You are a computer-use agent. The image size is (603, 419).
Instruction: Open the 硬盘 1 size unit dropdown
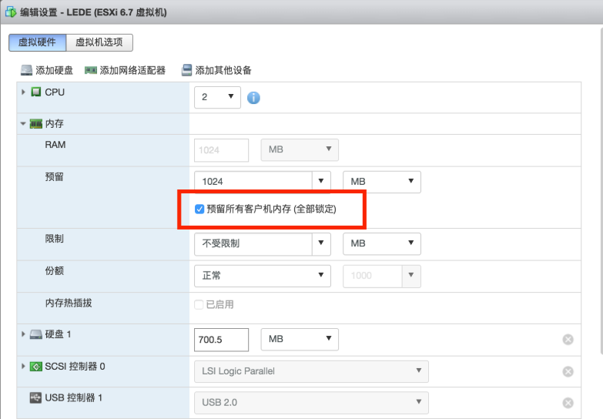[300, 340]
